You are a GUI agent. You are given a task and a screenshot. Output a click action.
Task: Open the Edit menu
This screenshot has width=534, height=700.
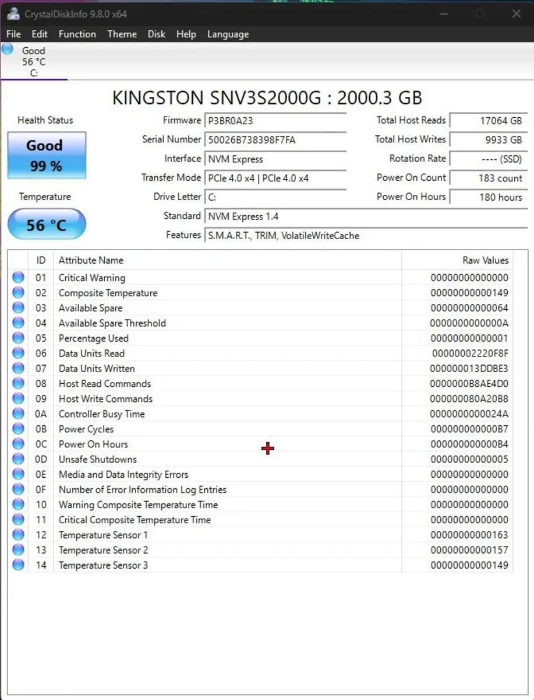coord(40,34)
